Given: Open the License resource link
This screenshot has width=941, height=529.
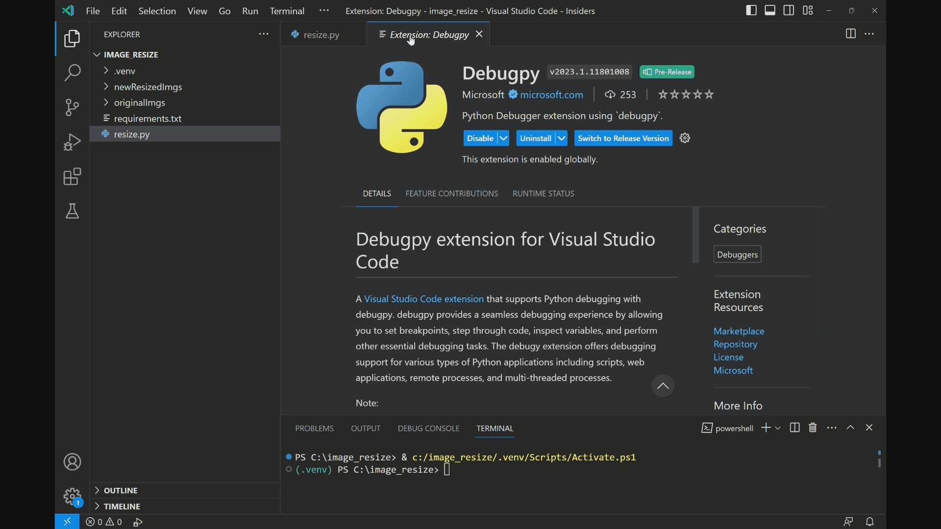Looking at the screenshot, I should pos(728,357).
